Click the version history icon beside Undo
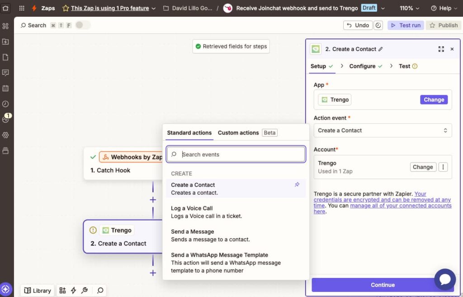463x297 pixels. (378, 25)
